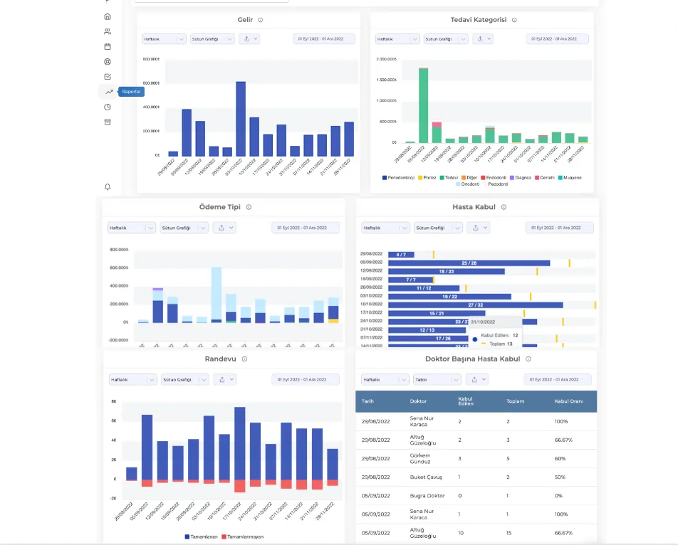678x545 pixels.
Task: Expand Sütun Grafiği dropdown in Ödeme Tipi
Action: (x=184, y=228)
